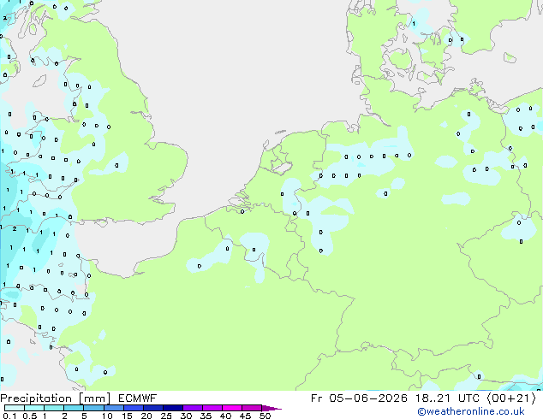Screen dimensions: 543x419
Task: Click the weatheronline.co.uk copyright link
Action: 471,411
